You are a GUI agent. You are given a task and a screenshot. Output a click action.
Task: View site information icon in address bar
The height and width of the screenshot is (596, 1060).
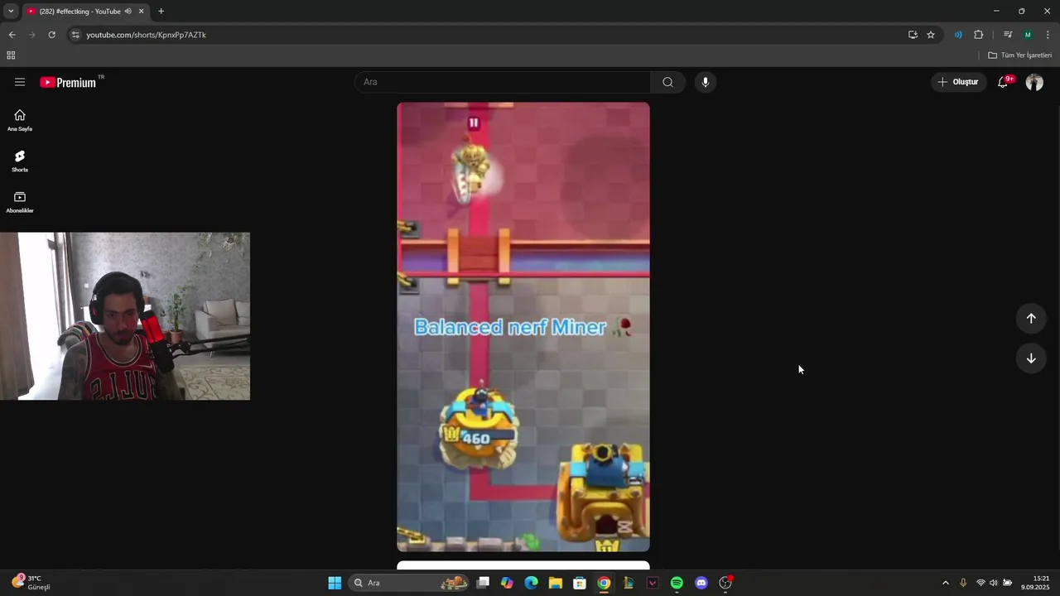click(x=75, y=35)
